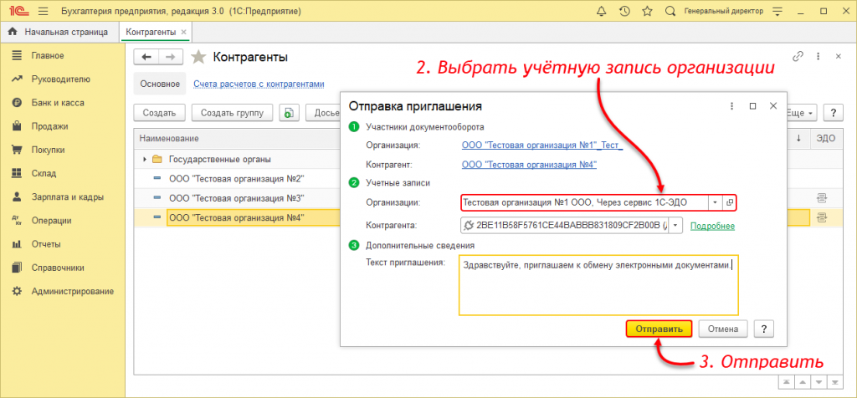Open help in invitation dialog
Image resolution: width=857 pixels, height=398 pixels.
(763, 329)
